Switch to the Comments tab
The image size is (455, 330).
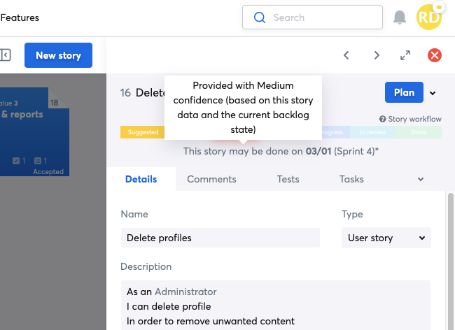click(211, 179)
